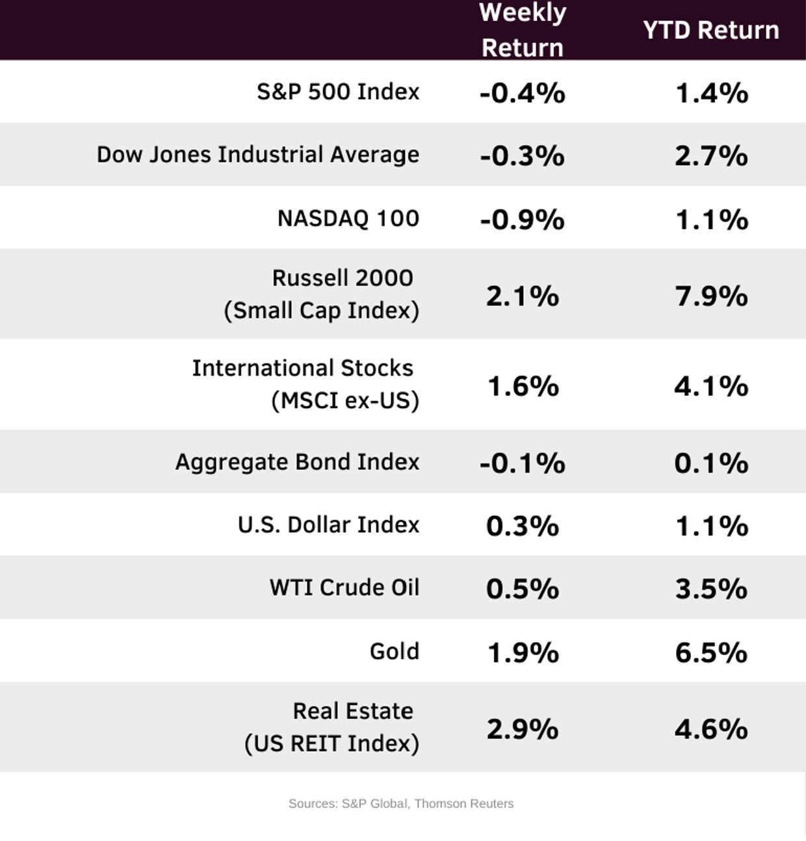The height and width of the screenshot is (841, 806).
Task: Click the Dow Jones Industrial Average label
Action: coord(258,155)
